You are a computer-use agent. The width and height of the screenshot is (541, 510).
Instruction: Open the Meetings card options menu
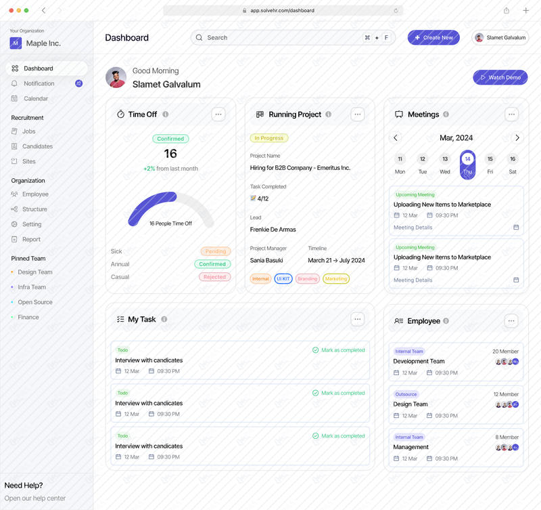(x=511, y=114)
